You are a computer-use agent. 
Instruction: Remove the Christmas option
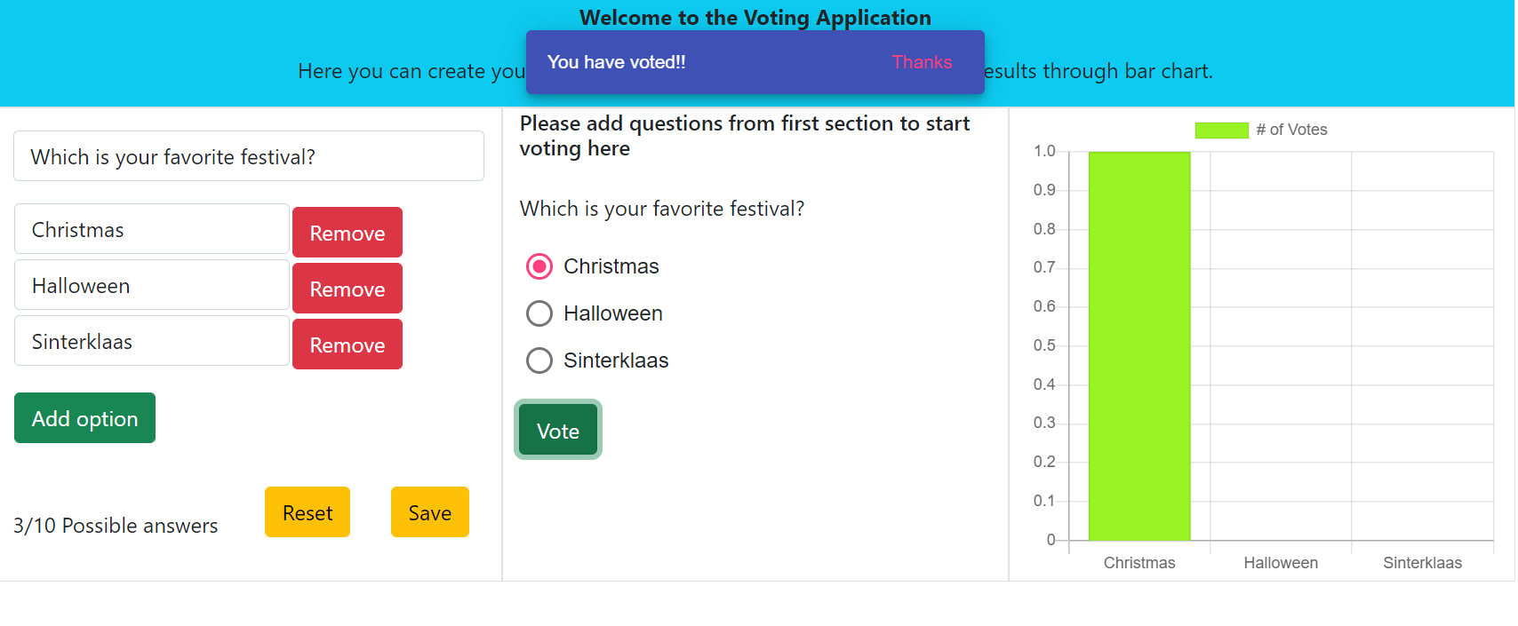tap(347, 232)
